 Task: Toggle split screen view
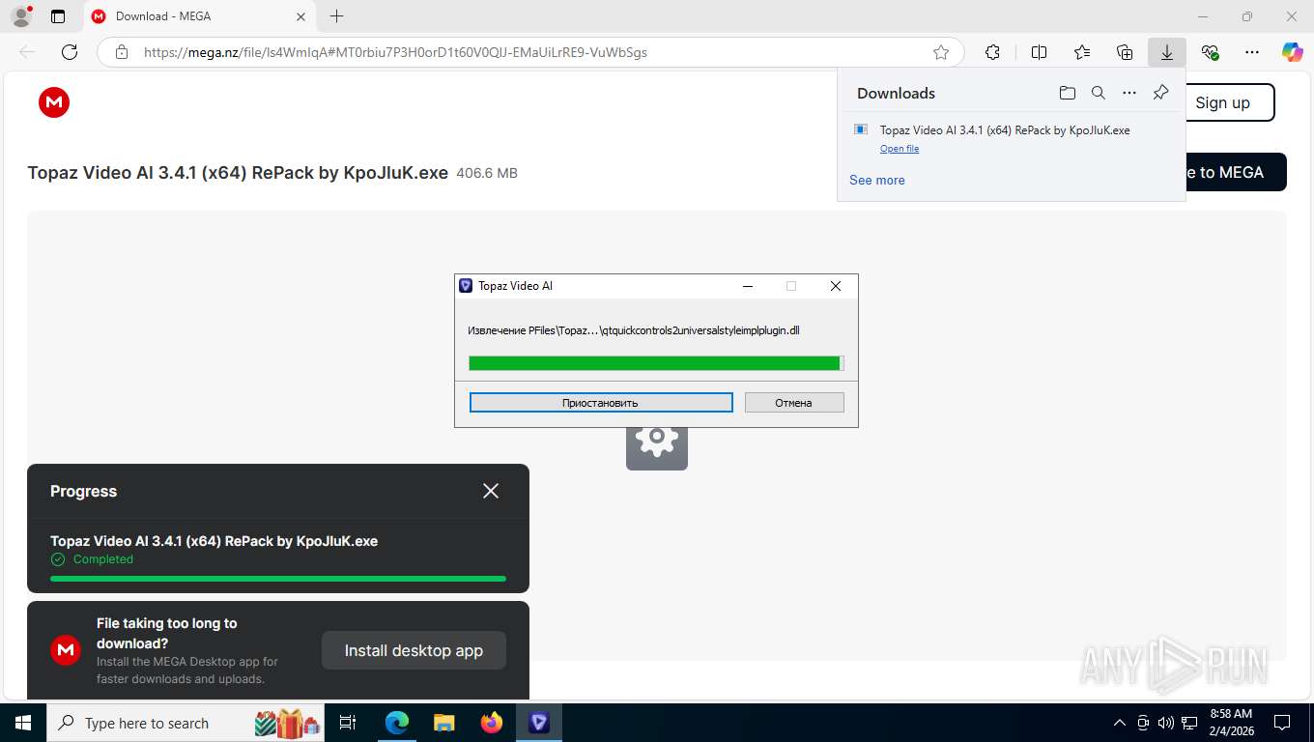[x=1039, y=52]
